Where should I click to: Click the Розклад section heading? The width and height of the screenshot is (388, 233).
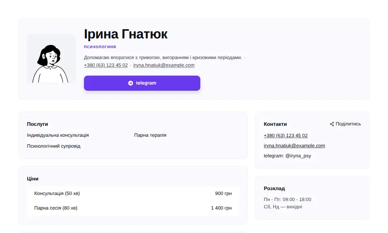[x=274, y=189]
